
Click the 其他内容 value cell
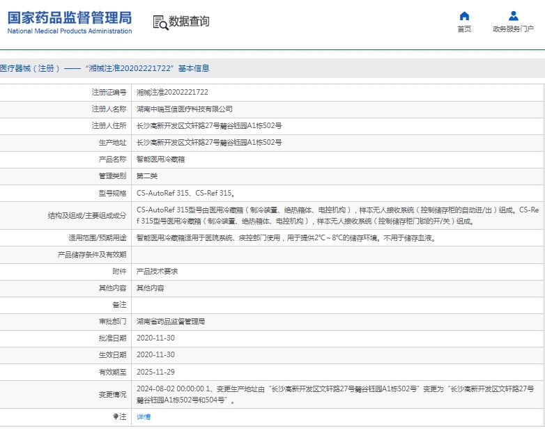pos(151,288)
